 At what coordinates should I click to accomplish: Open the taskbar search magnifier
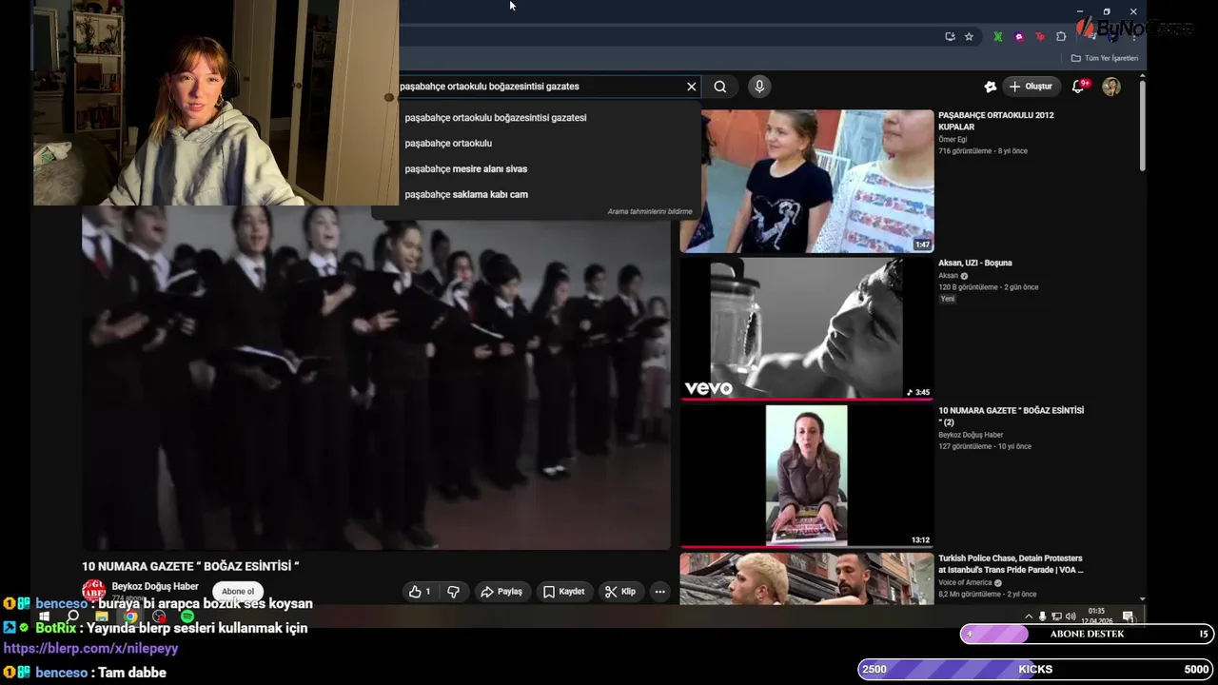[x=72, y=616]
